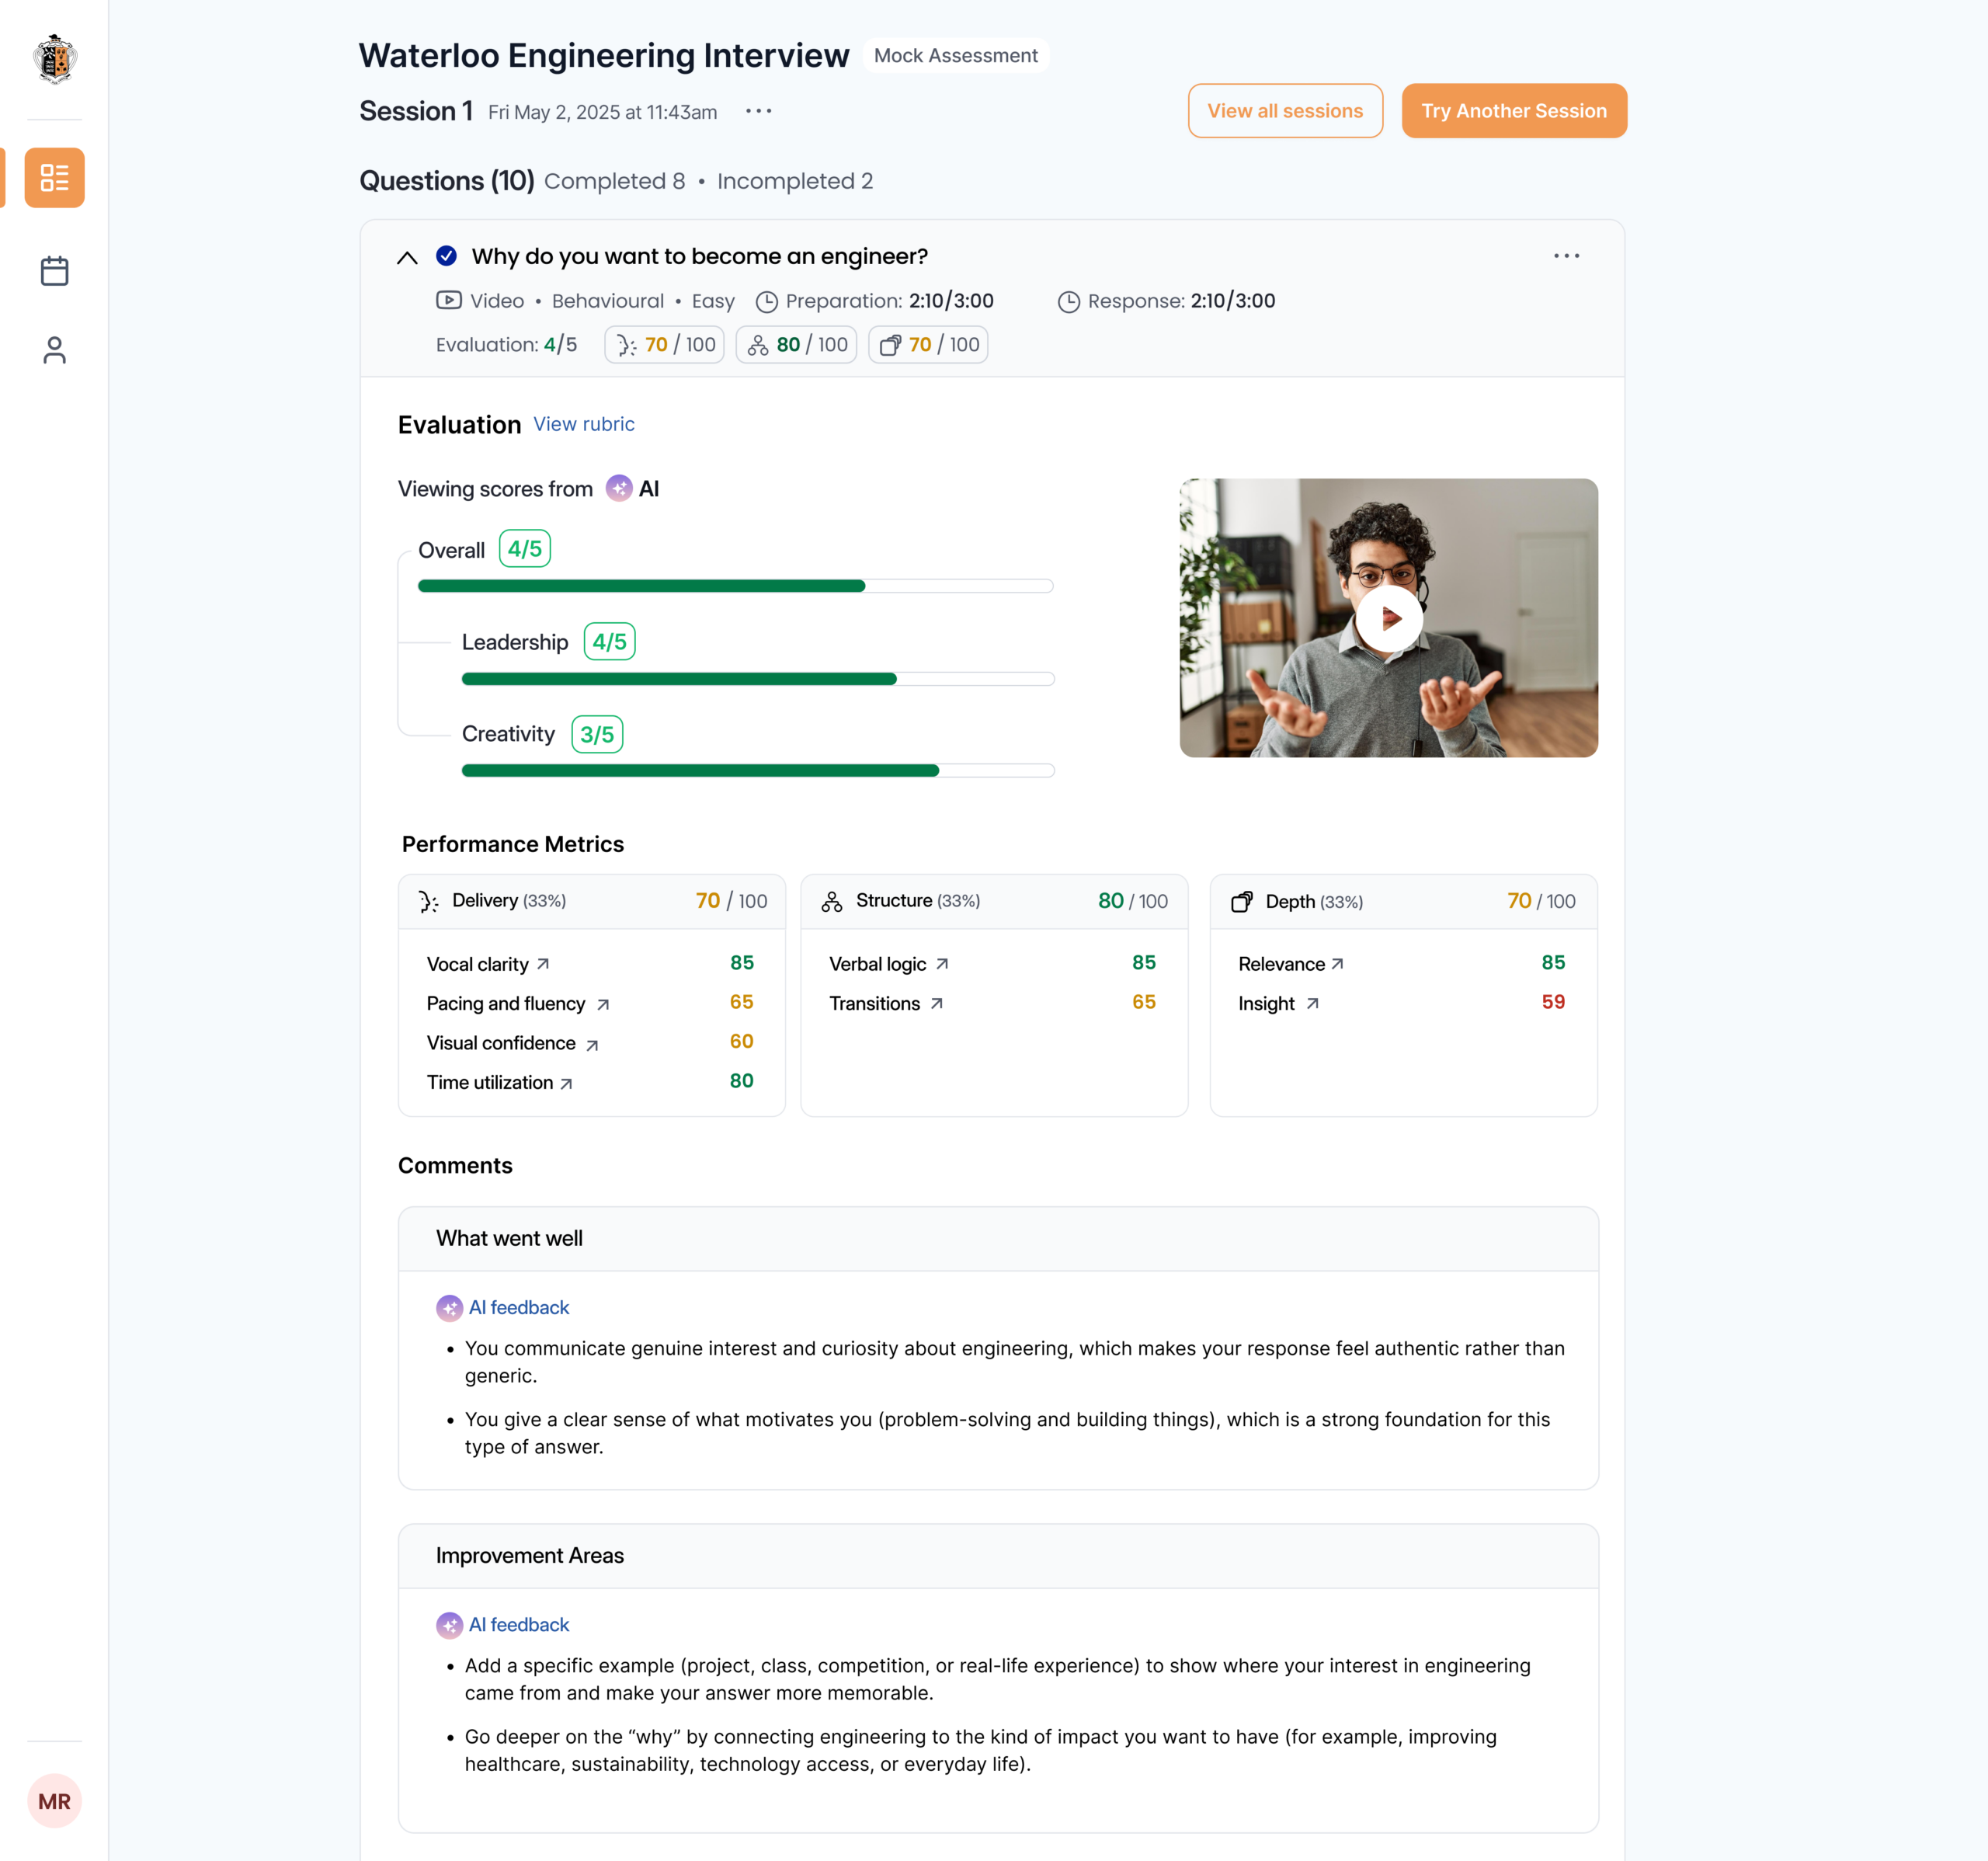Screen dimensions: 1988x1861
Task: Click the MR avatar at bottom left
Action: (x=55, y=1801)
